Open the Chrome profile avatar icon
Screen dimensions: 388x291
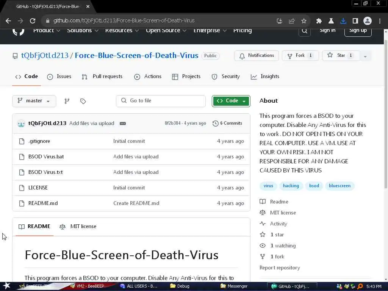368,21
